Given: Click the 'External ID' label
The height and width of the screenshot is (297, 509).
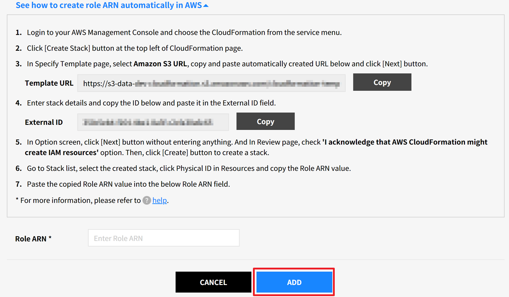Looking at the screenshot, I should click(x=44, y=122).
